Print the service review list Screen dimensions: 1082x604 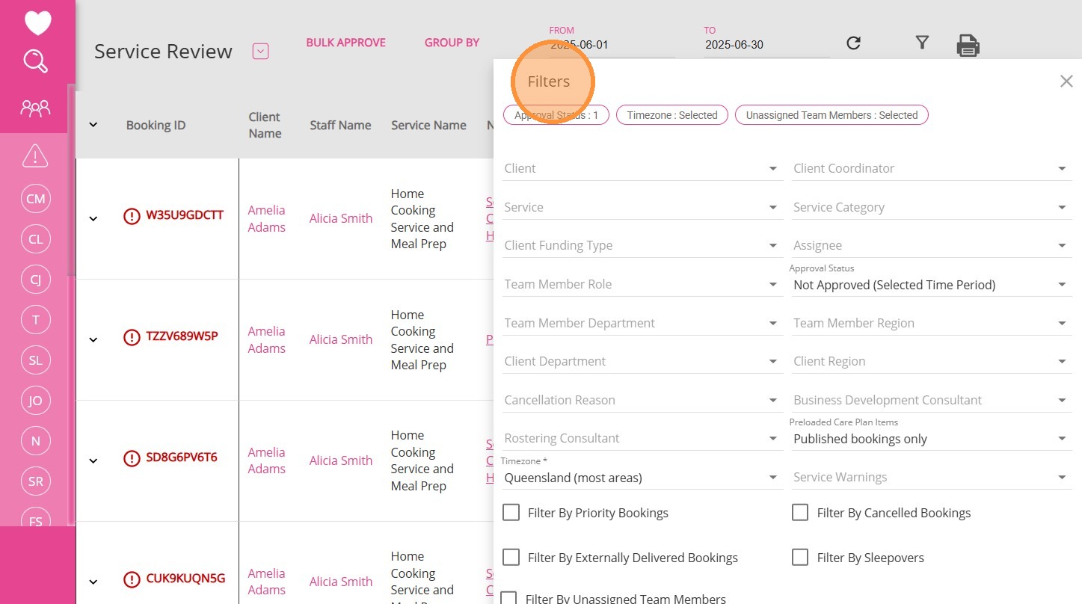968,46
